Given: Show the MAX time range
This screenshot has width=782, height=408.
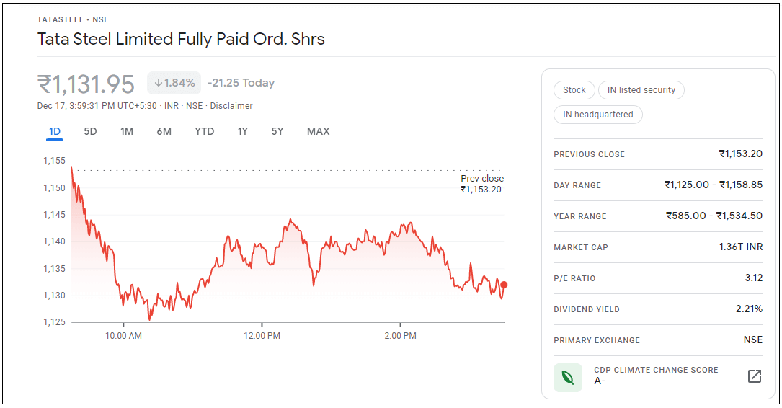Looking at the screenshot, I should pos(318,131).
